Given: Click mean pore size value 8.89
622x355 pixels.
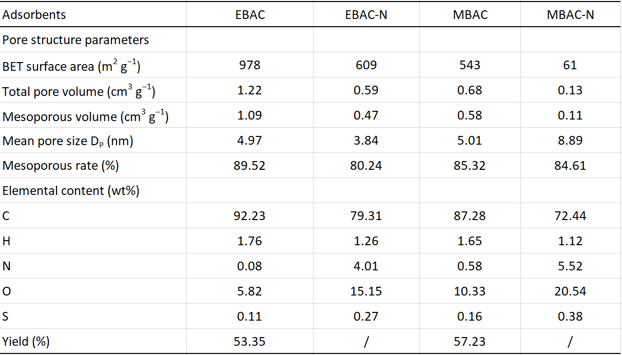Looking at the screenshot, I should pyautogui.click(x=570, y=141).
